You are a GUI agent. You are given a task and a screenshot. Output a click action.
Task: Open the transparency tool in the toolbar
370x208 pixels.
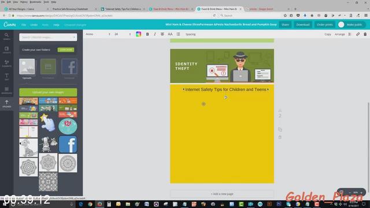(x=350, y=34)
